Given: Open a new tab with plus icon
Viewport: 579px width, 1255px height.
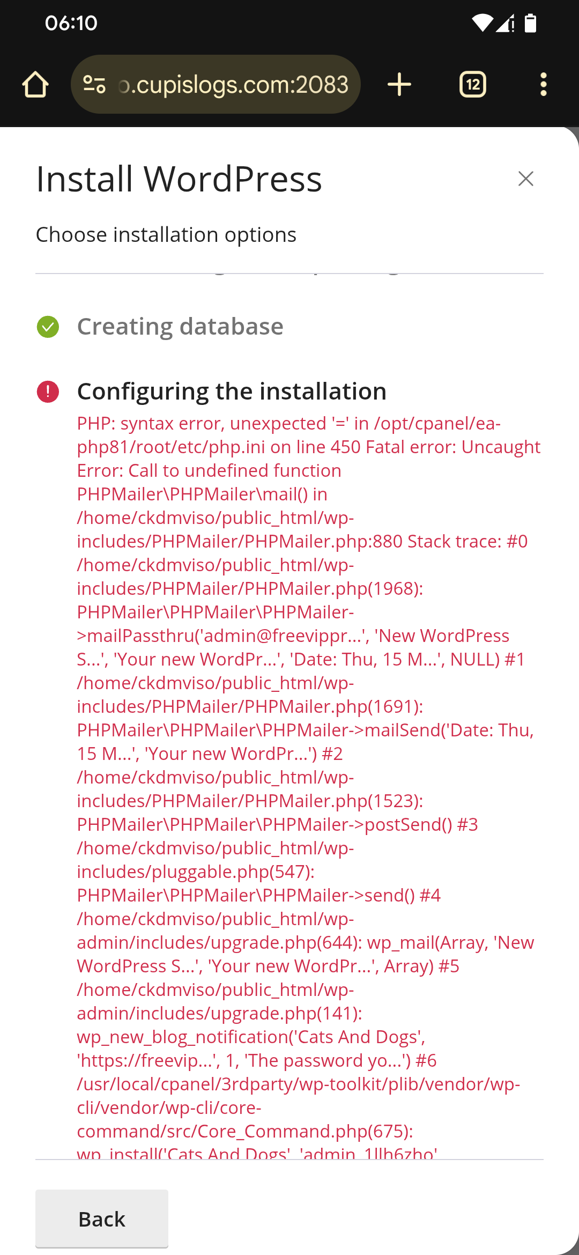Looking at the screenshot, I should [x=399, y=85].
